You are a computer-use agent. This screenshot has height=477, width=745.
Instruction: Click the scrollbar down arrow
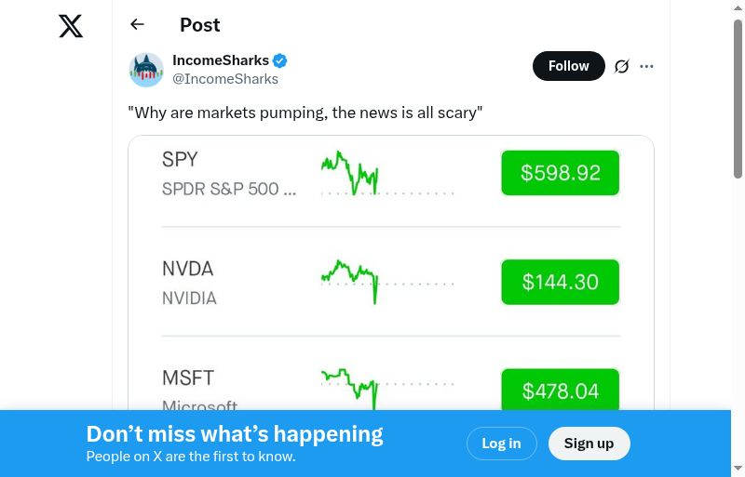coord(738,469)
